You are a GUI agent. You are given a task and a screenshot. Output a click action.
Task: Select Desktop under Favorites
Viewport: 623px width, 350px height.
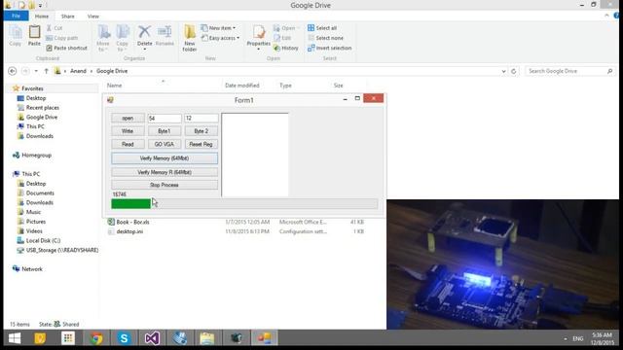(x=36, y=98)
